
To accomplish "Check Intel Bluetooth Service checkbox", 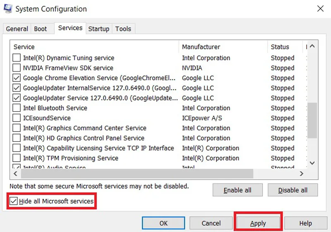I will (17, 108).
